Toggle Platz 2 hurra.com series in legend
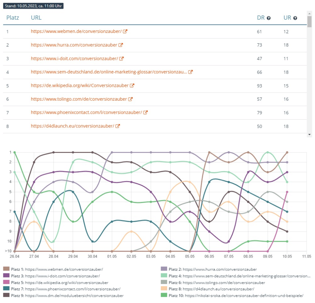The height and width of the screenshot is (303, 315). [x=212, y=269]
